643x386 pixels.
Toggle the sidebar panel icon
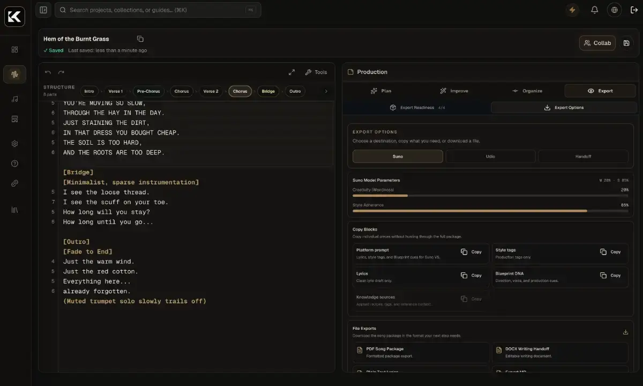pyautogui.click(x=43, y=10)
